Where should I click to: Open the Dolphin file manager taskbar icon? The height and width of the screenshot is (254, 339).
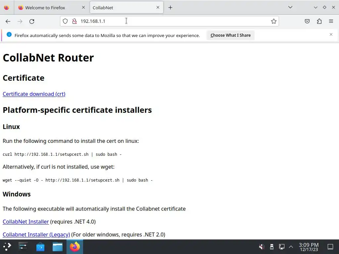click(58, 247)
